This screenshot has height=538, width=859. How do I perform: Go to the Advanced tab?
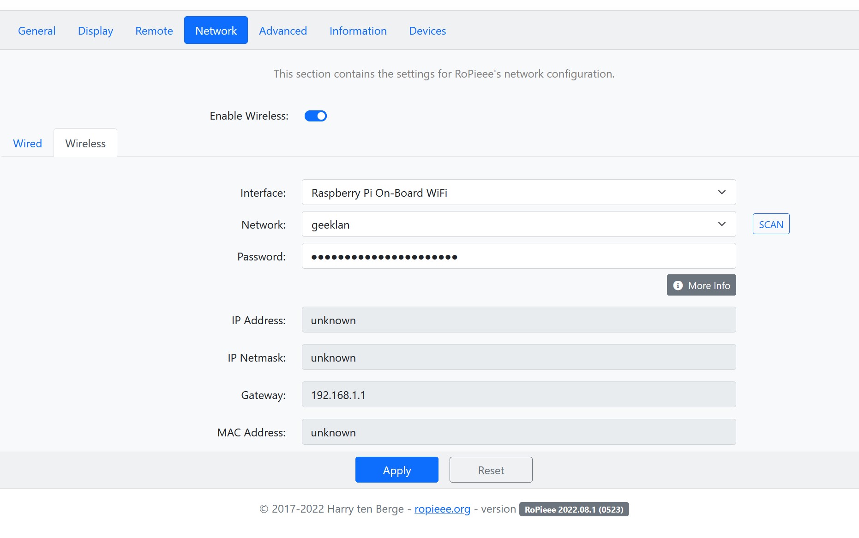tap(283, 30)
